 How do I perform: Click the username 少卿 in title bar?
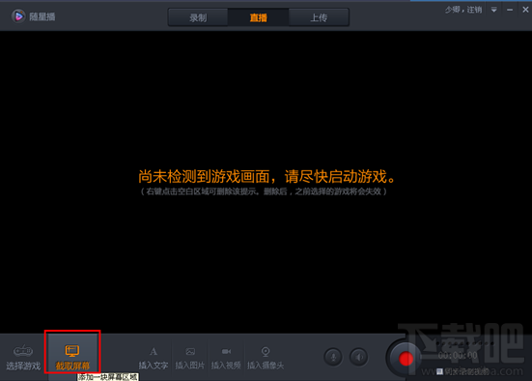[x=452, y=10]
